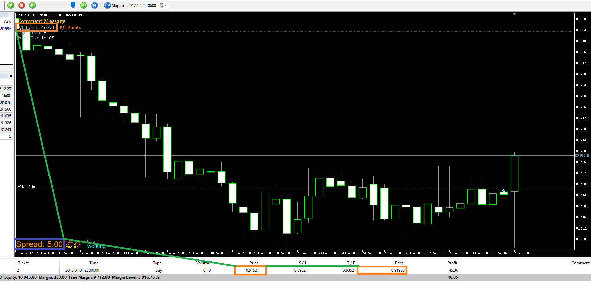Click the order time 2013.01.01 23:00:00

(x=82, y=270)
